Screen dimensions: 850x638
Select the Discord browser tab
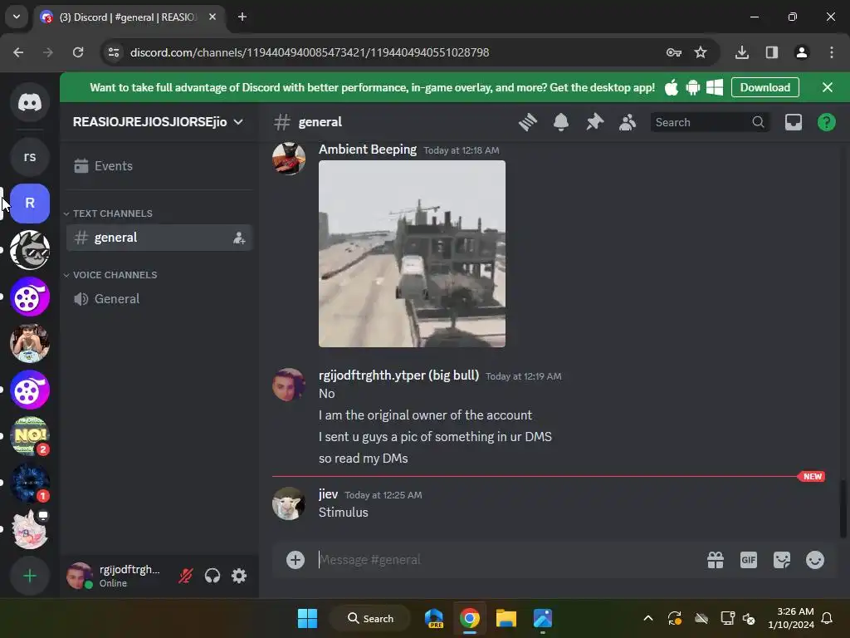tap(129, 17)
